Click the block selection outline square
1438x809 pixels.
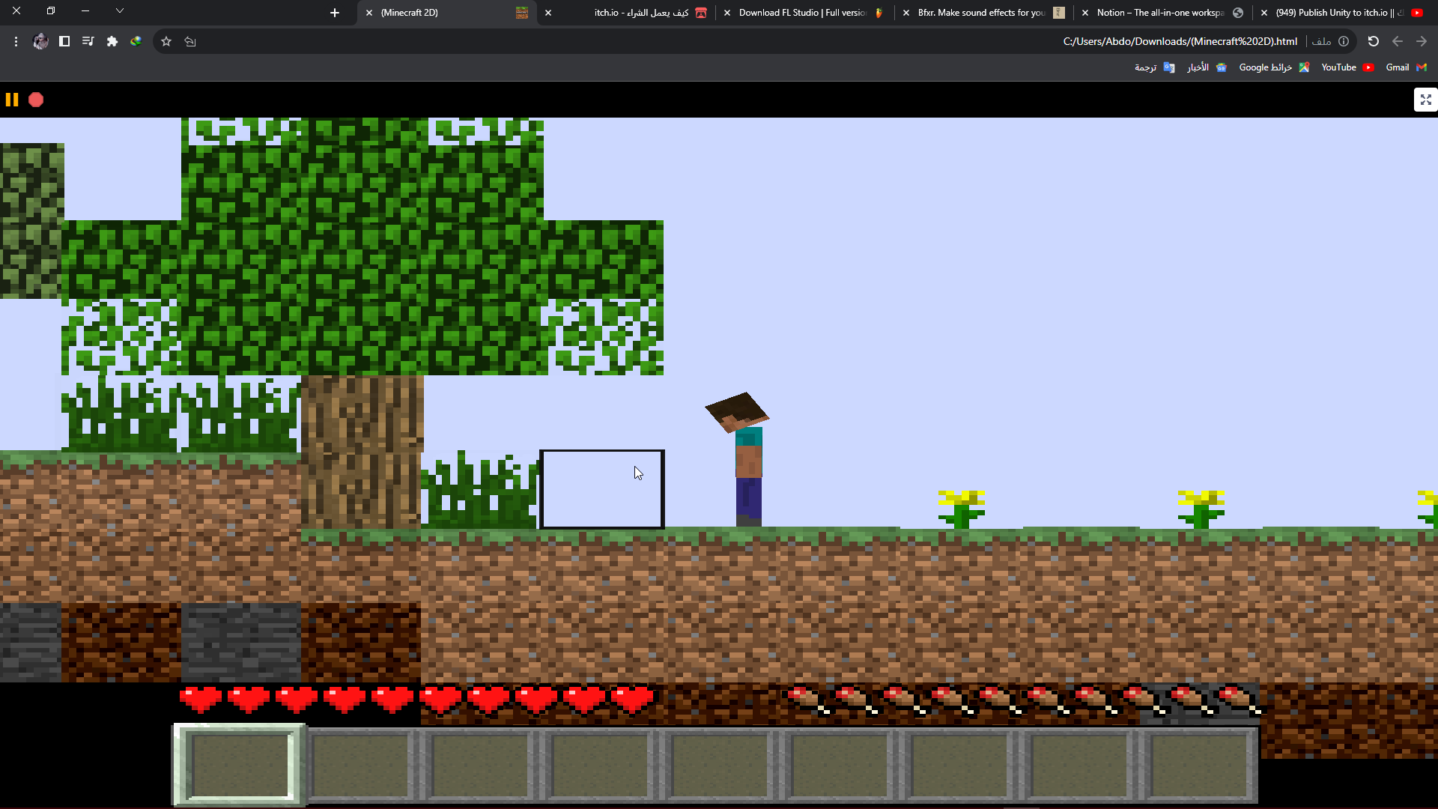pos(601,489)
